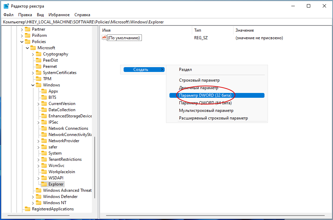Click the Appx folder icon

(44, 91)
